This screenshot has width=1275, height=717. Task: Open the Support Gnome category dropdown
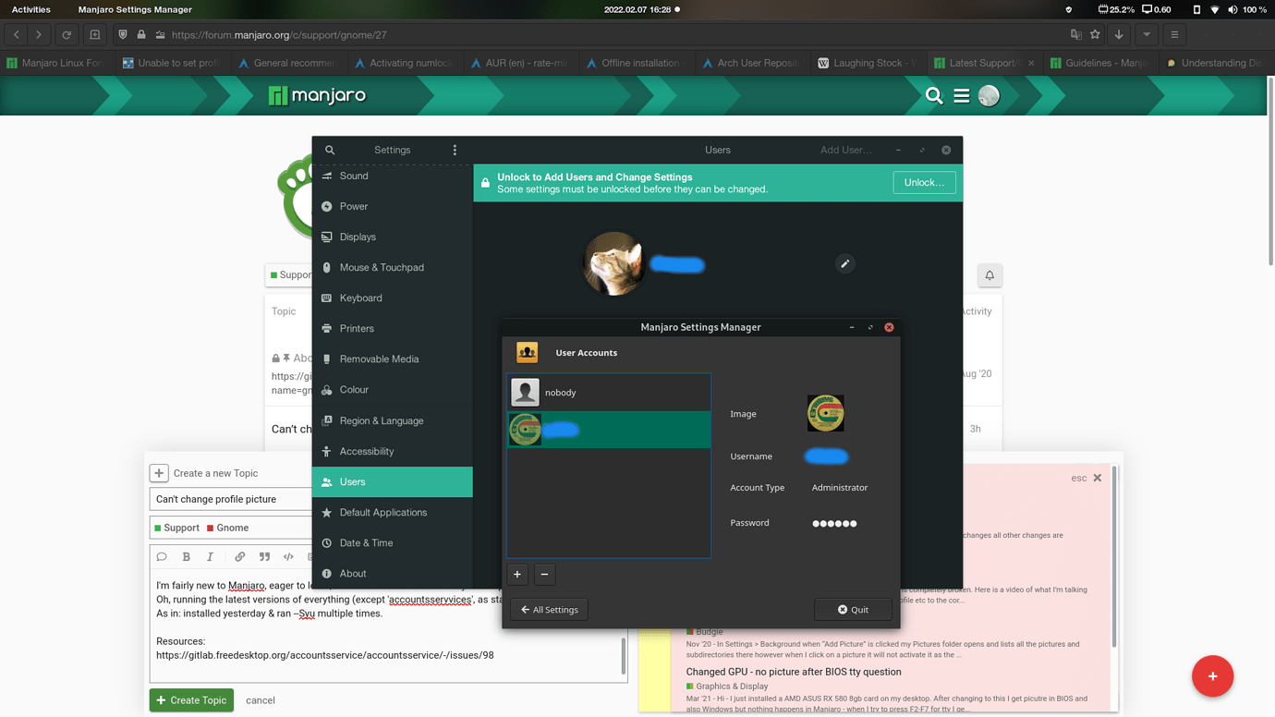pos(231,528)
